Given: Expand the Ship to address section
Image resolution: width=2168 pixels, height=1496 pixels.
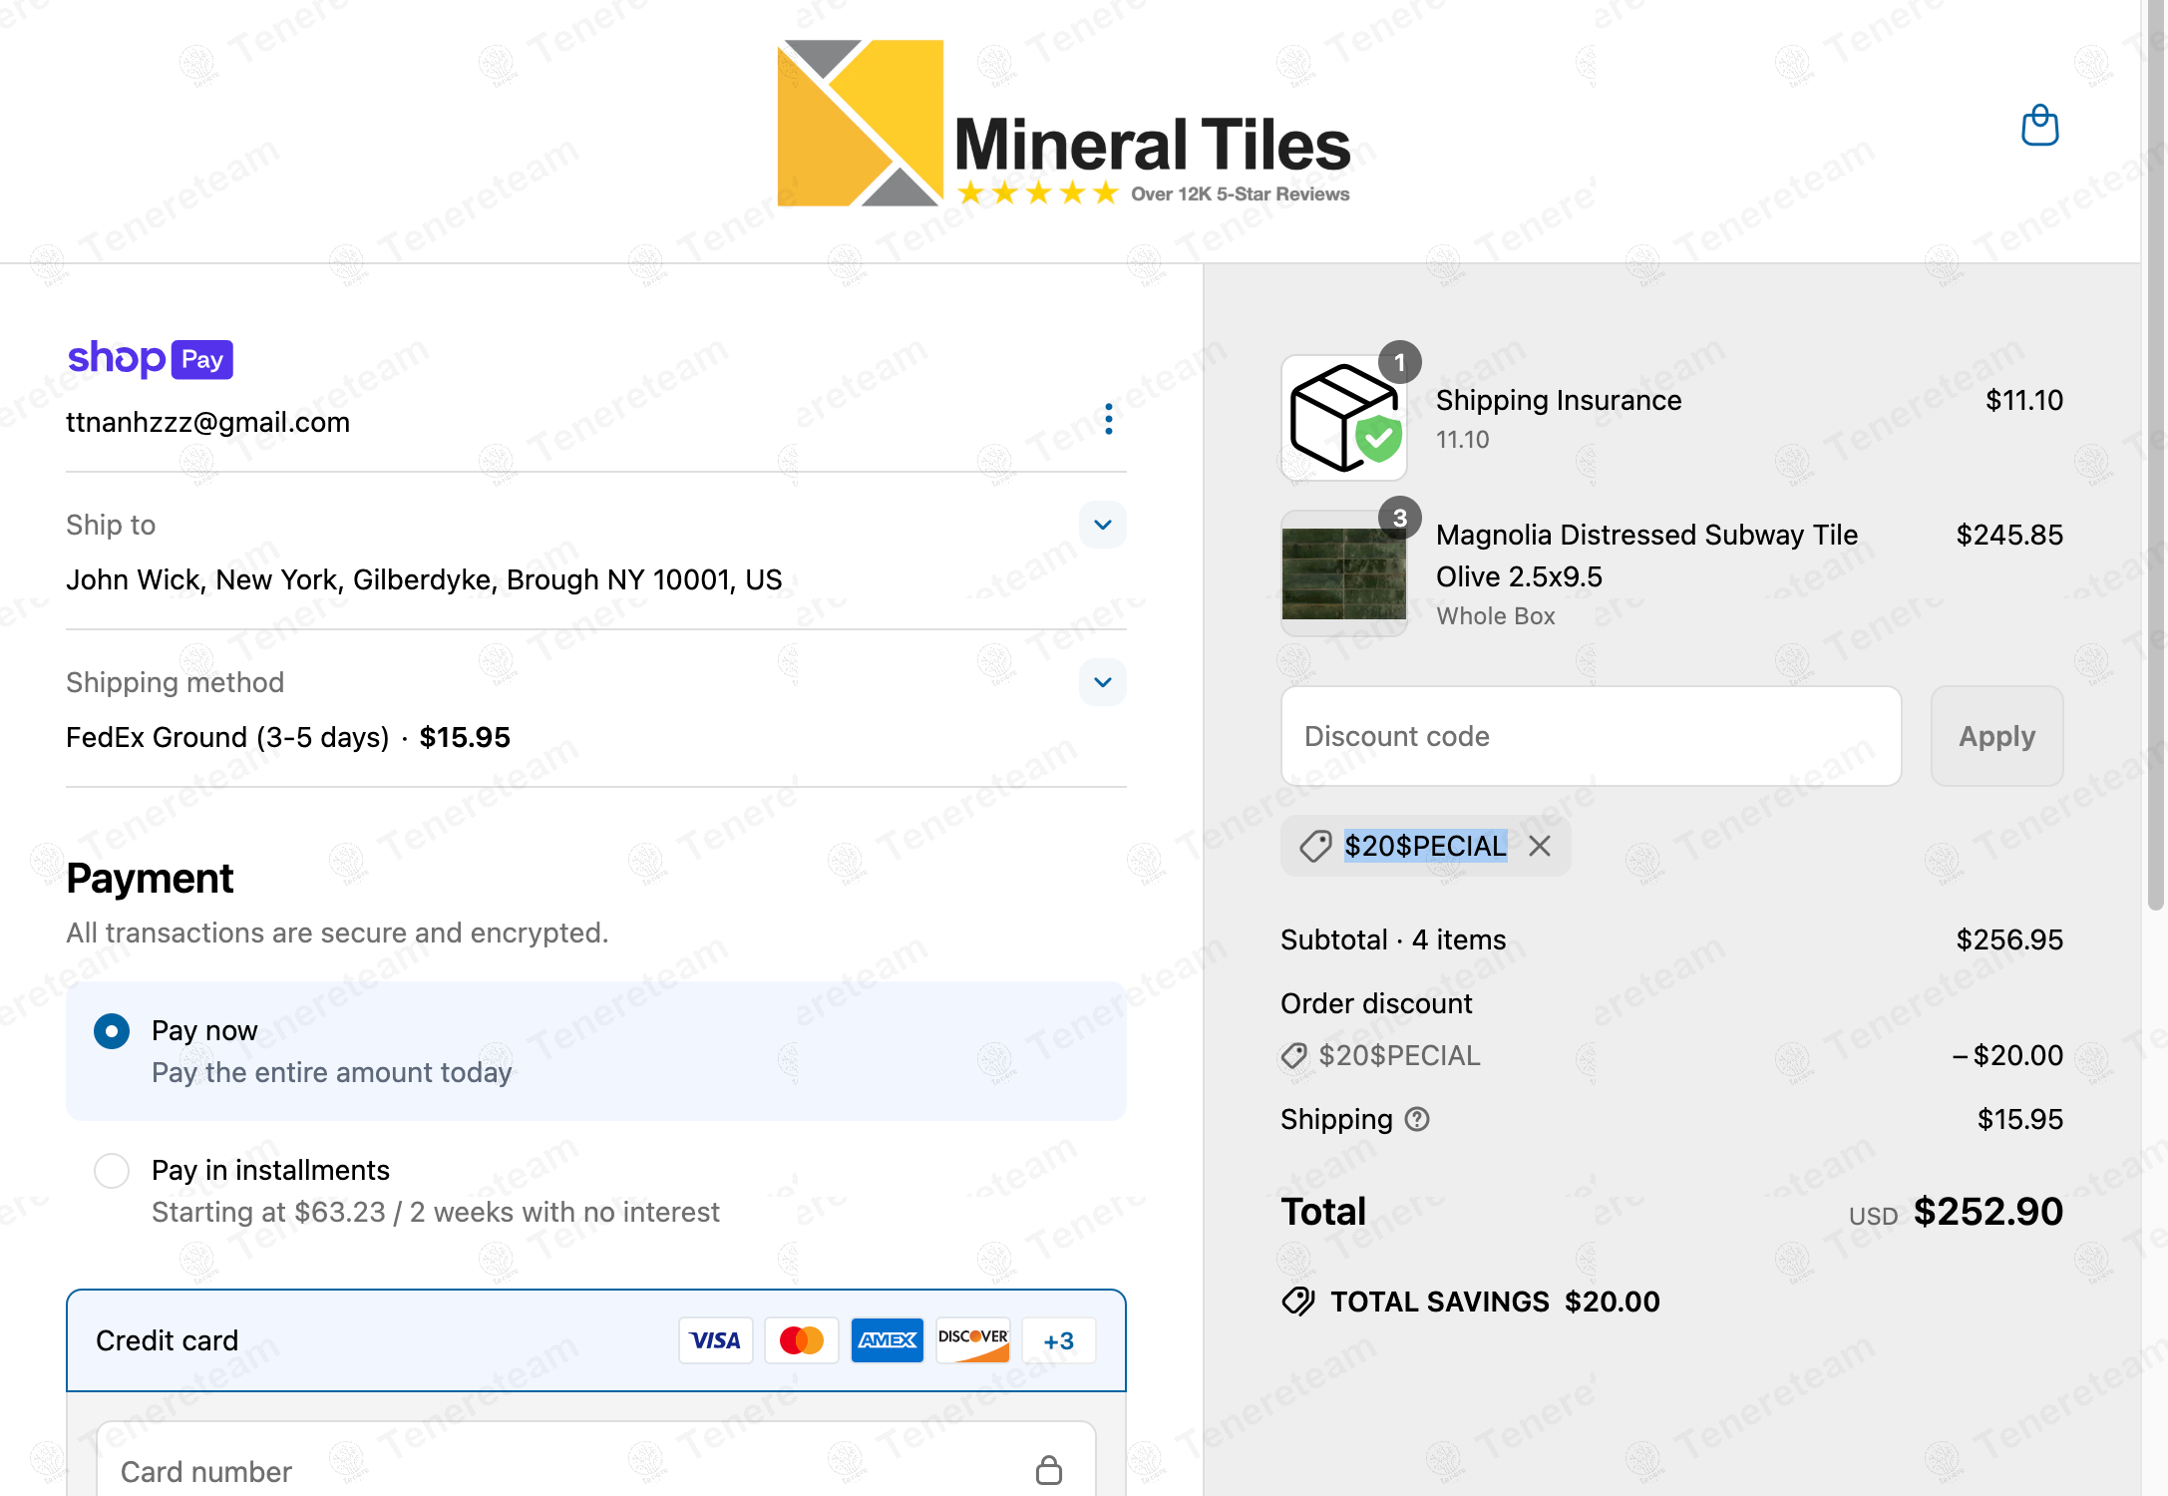Looking at the screenshot, I should [1102, 525].
